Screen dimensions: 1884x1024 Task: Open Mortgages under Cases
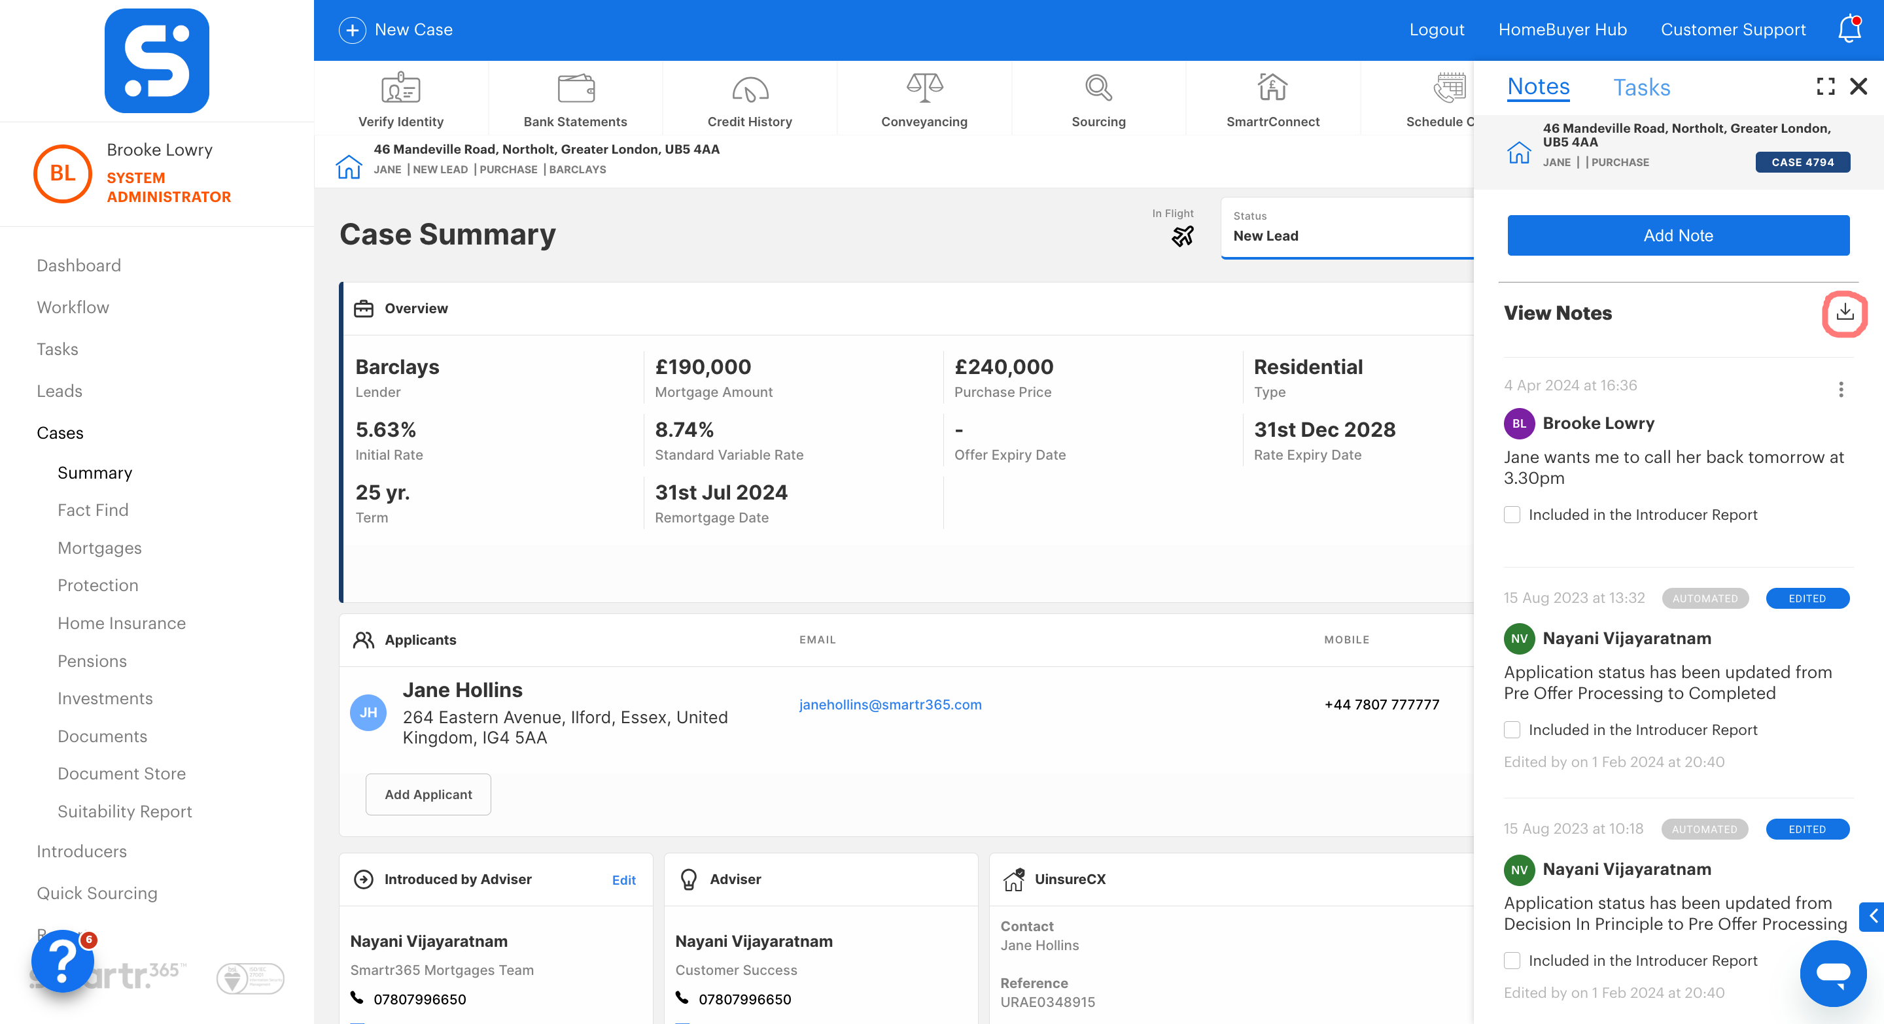99,548
